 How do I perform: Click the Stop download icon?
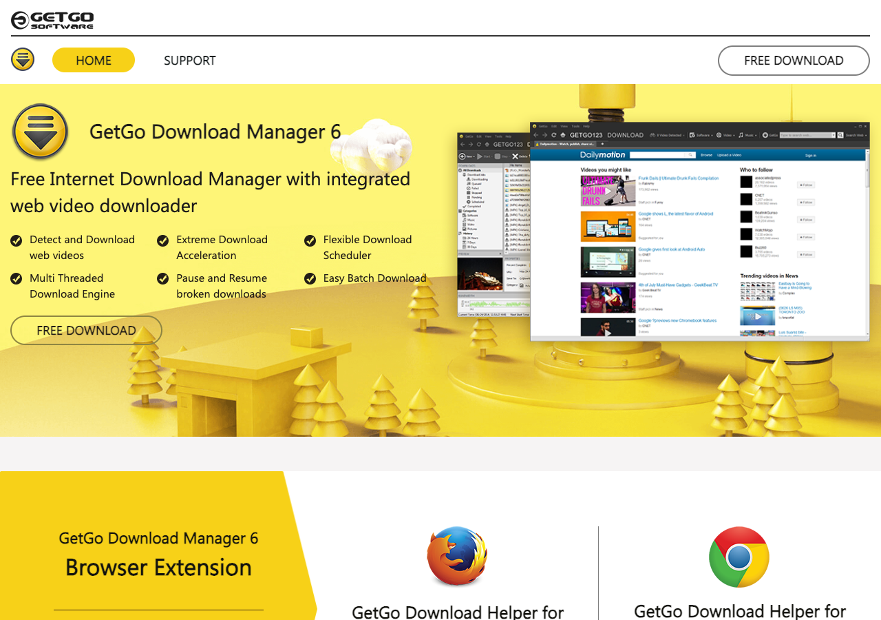(497, 156)
